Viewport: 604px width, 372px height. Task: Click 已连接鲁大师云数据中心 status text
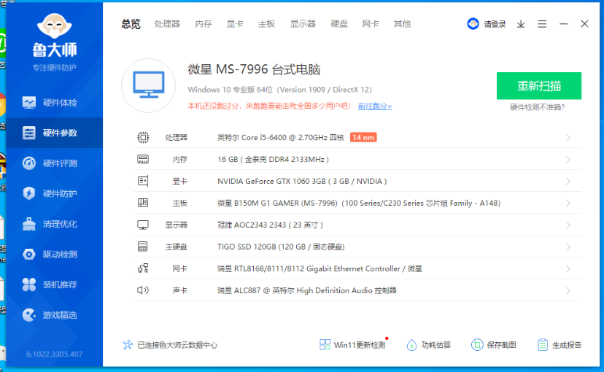pyautogui.click(x=177, y=345)
